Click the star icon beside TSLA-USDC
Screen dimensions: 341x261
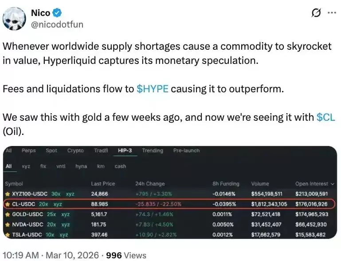(7, 234)
